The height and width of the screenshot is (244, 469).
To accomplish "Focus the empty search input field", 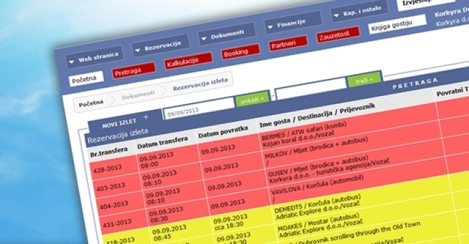I will click(311, 88).
